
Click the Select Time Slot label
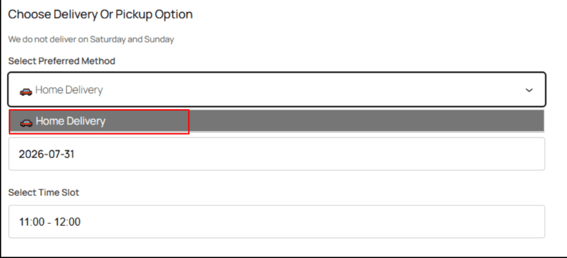tap(43, 193)
